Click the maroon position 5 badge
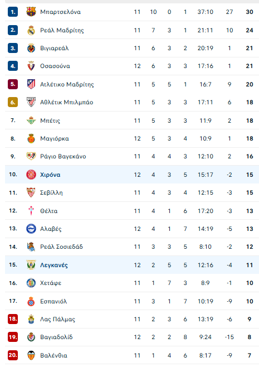 [13, 84]
